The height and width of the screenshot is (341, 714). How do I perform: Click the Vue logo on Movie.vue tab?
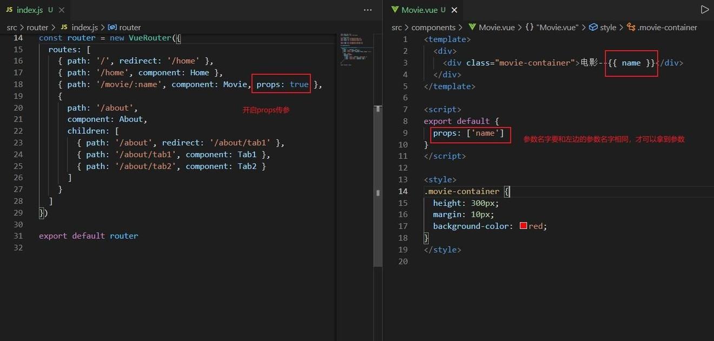click(395, 10)
